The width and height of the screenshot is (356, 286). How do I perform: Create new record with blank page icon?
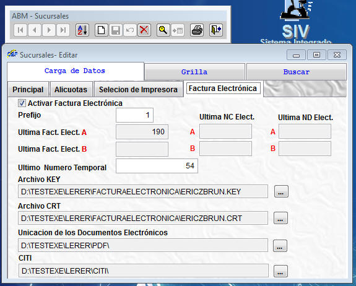[x=102, y=30]
